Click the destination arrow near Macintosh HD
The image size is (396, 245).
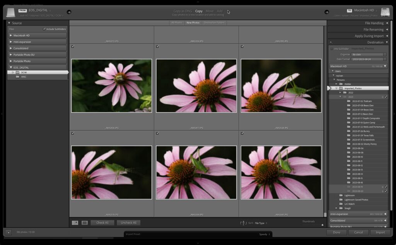pos(326,12)
